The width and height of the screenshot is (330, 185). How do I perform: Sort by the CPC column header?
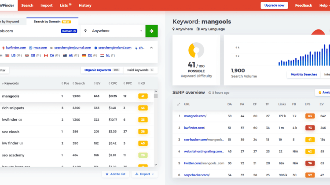pos(113,83)
